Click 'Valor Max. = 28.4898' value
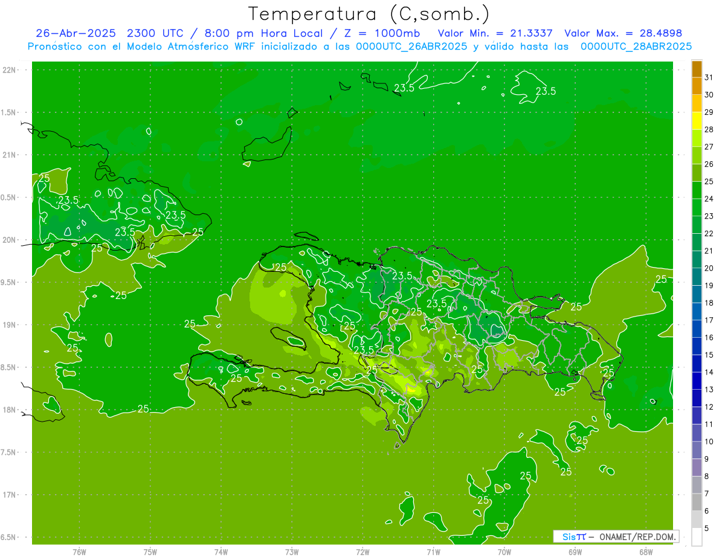This screenshot has width=725, height=560. click(x=623, y=33)
